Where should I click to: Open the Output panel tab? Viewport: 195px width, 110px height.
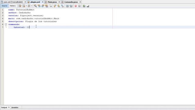point(4,107)
